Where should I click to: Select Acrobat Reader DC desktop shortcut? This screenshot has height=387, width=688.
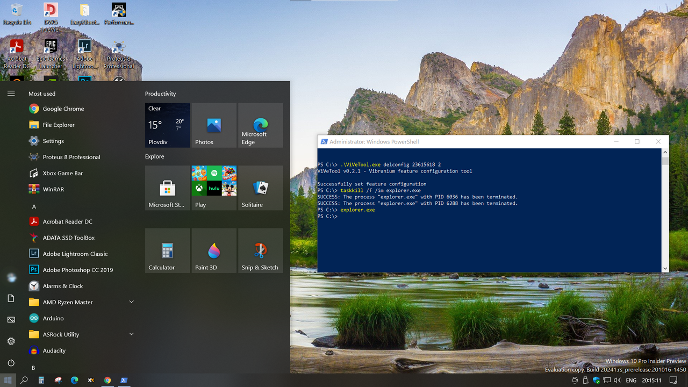tap(17, 54)
